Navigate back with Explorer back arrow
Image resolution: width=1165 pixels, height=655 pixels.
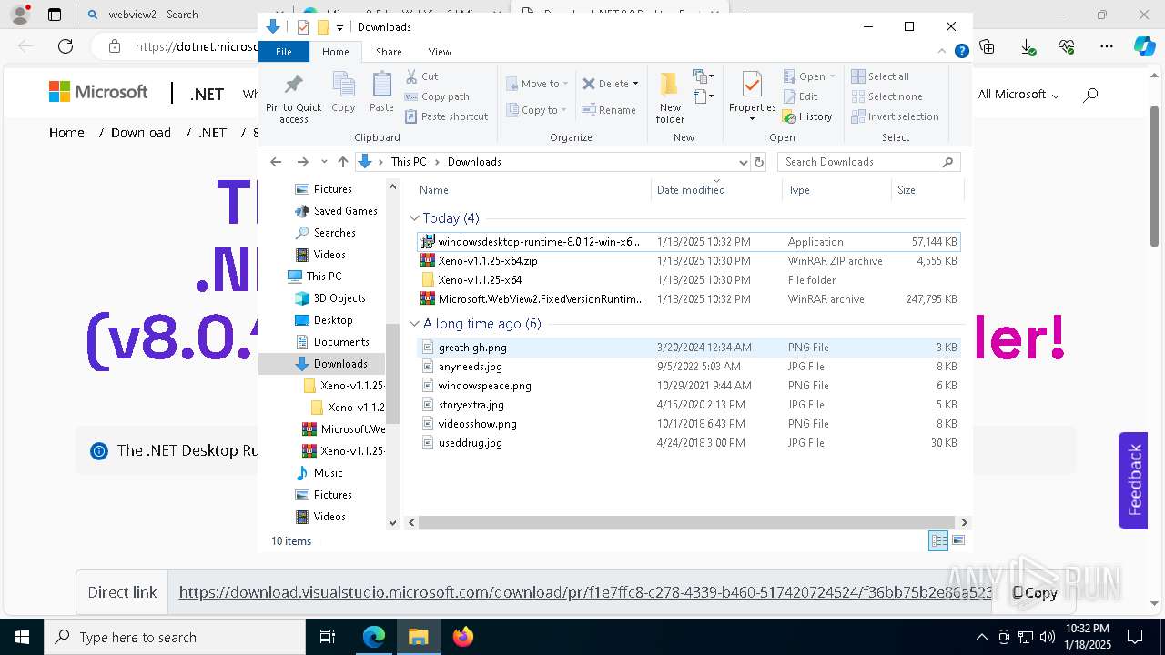coord(276,162)
